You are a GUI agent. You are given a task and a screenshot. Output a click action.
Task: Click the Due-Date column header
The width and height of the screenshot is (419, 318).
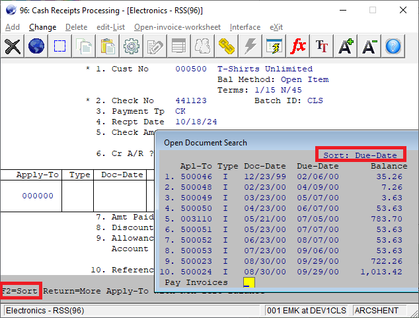coord(318,166)
